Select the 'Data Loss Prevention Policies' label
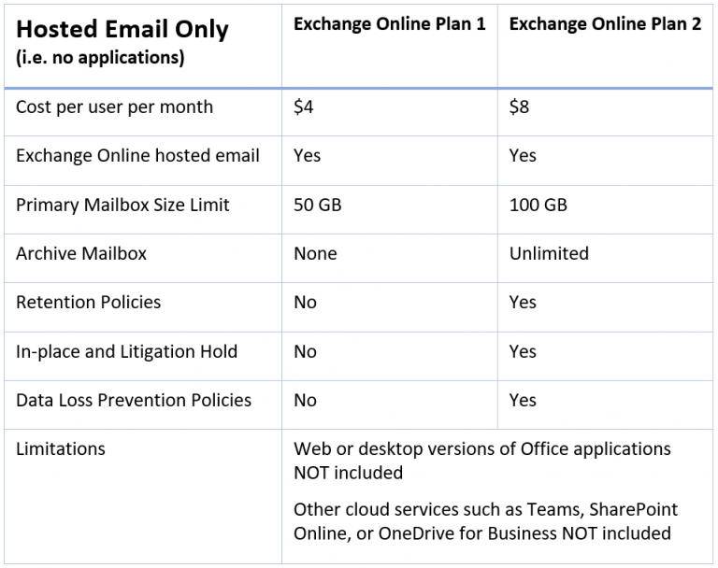This screenshot has height=568, width=718. (x=134, y=400)
